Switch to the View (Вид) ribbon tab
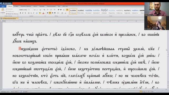 tap(59, 6)
